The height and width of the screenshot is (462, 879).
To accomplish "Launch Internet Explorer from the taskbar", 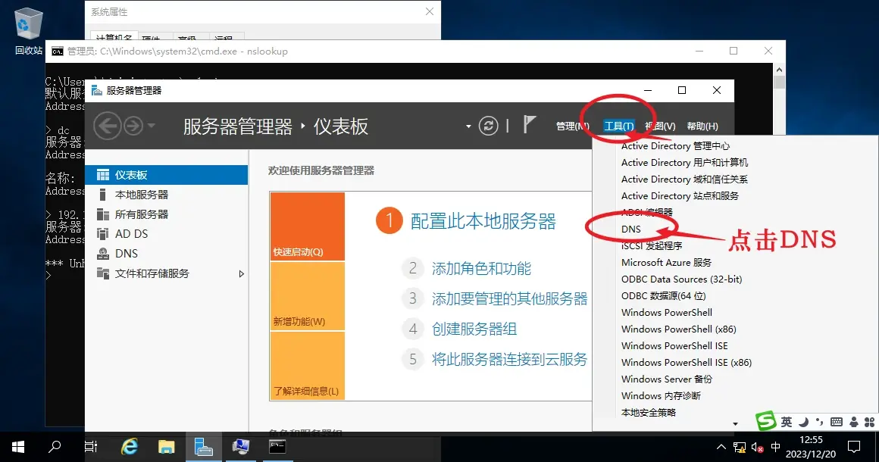I will 130,447.
